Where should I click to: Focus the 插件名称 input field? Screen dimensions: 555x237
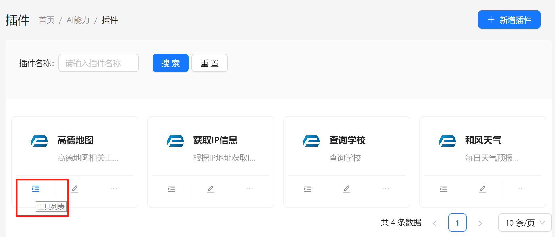tap(99, 63)
